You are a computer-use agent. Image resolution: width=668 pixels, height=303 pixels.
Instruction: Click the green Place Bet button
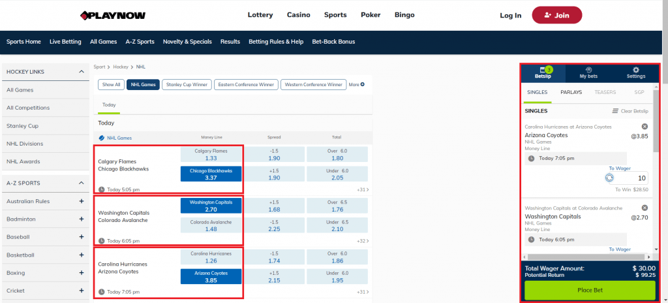coord(590,290)
